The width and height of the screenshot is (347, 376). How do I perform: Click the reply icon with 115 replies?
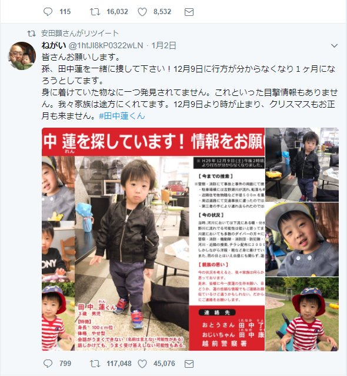coord(48,12)
